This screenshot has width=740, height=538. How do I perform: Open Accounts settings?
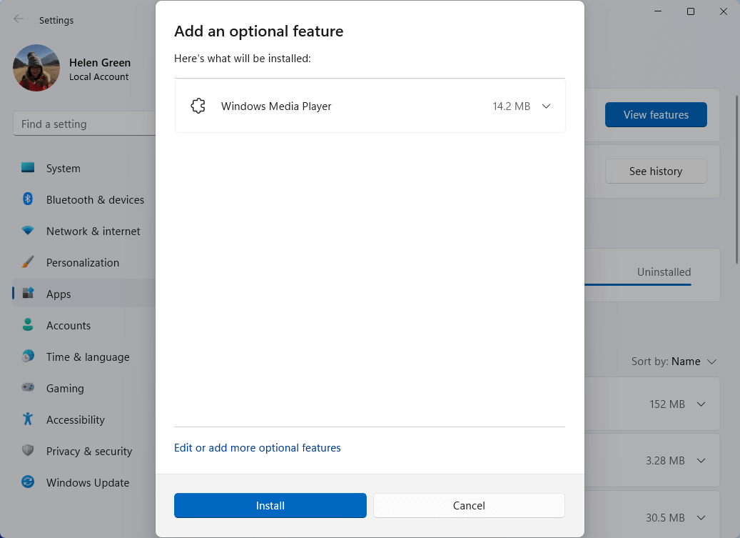click(x=83, y=326)
